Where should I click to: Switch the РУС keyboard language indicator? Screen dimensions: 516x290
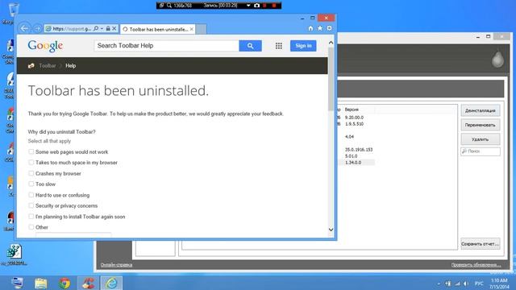[479, 284]
